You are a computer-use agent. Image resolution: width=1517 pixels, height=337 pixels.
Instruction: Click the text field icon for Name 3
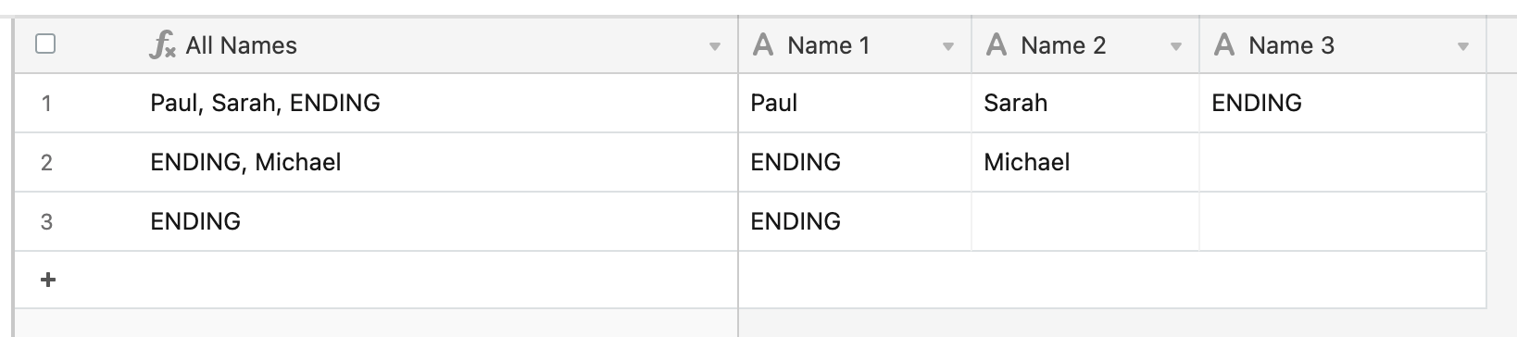[1224, 44]
